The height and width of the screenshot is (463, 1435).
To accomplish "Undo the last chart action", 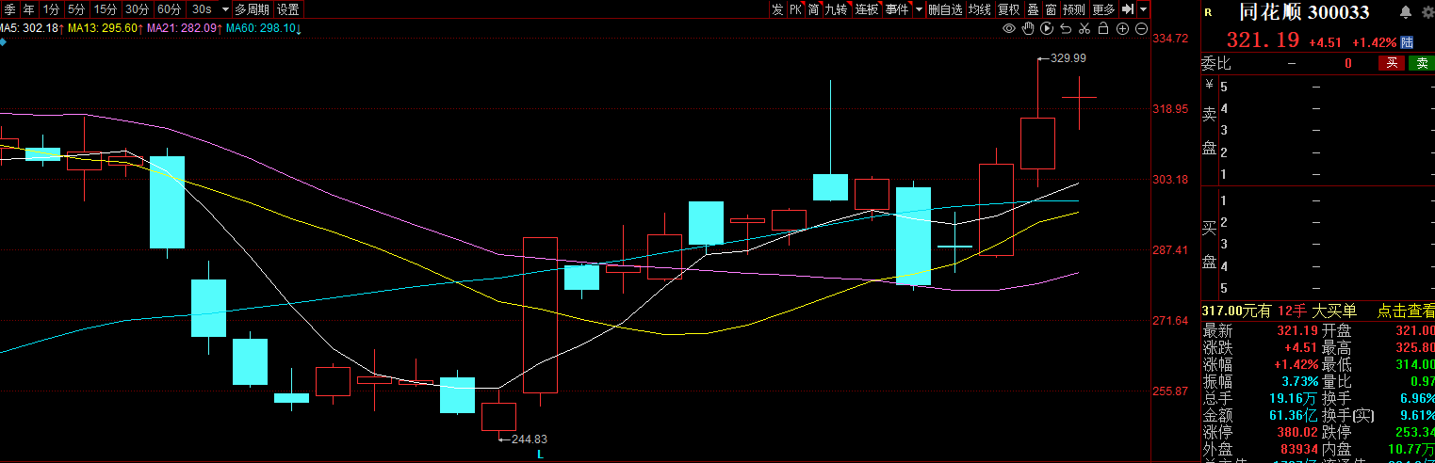I will tap(1066, 29).
